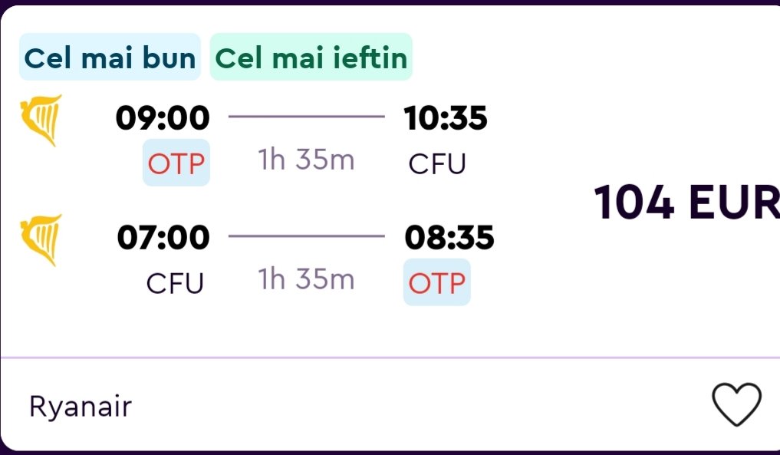The width and height of the screenshot is (780, 455).
Task: Click the route line between 07:00 and 08:35
Action: tap(307, 236)
